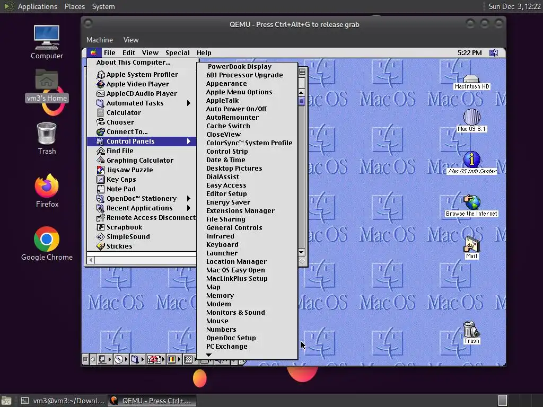The width and height of the screenshot is (543, 407).
Task: Open QEMU View menu
Action: point(131,40)
